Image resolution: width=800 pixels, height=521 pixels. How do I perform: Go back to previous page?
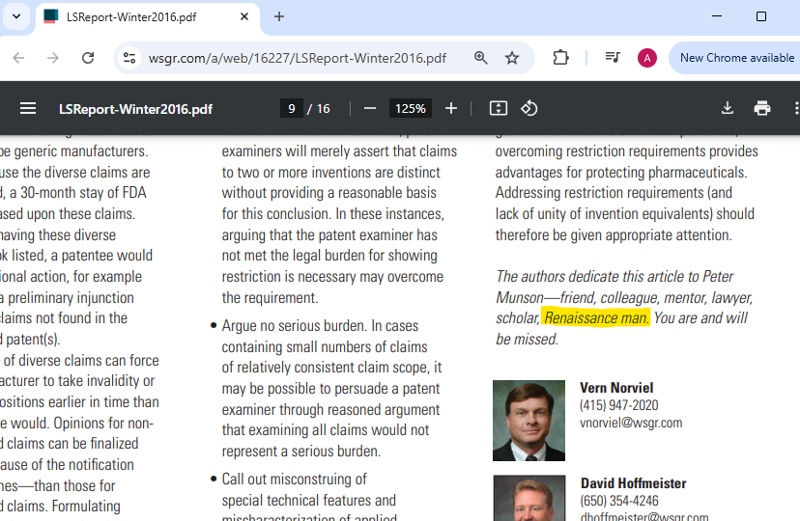click(18, 58)
